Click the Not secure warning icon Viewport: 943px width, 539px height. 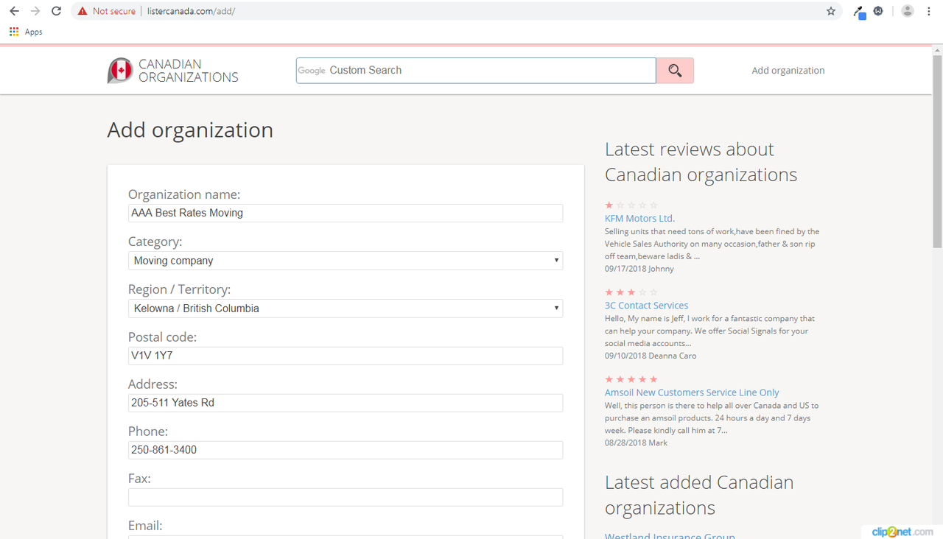pyautogui.click(x=82, y=11)
